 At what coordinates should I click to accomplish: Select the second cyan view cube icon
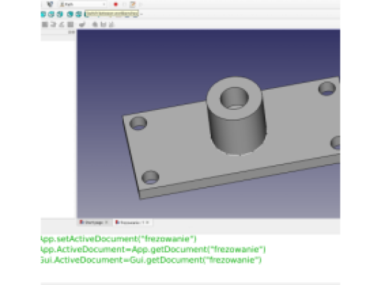click(x=51, y=14)
